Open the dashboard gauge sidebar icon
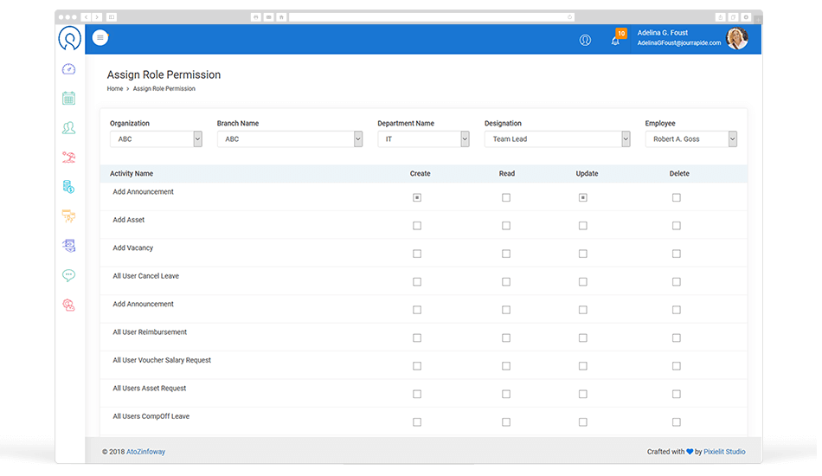The image size is (822, 476). click(x=68, y=69)
